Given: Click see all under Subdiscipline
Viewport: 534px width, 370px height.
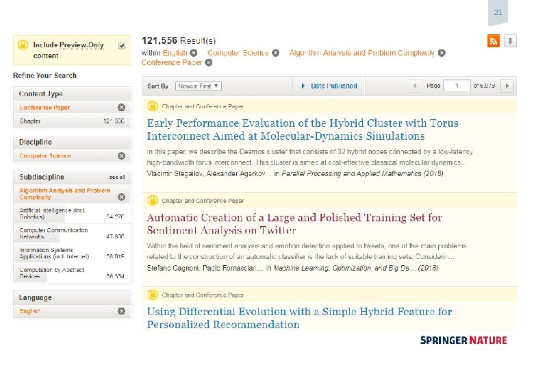Looking at the screenshot, I should pos(117,177).
